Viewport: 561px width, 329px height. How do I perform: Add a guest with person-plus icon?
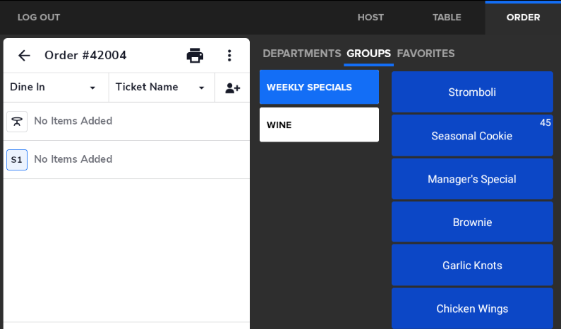point(233,88)
